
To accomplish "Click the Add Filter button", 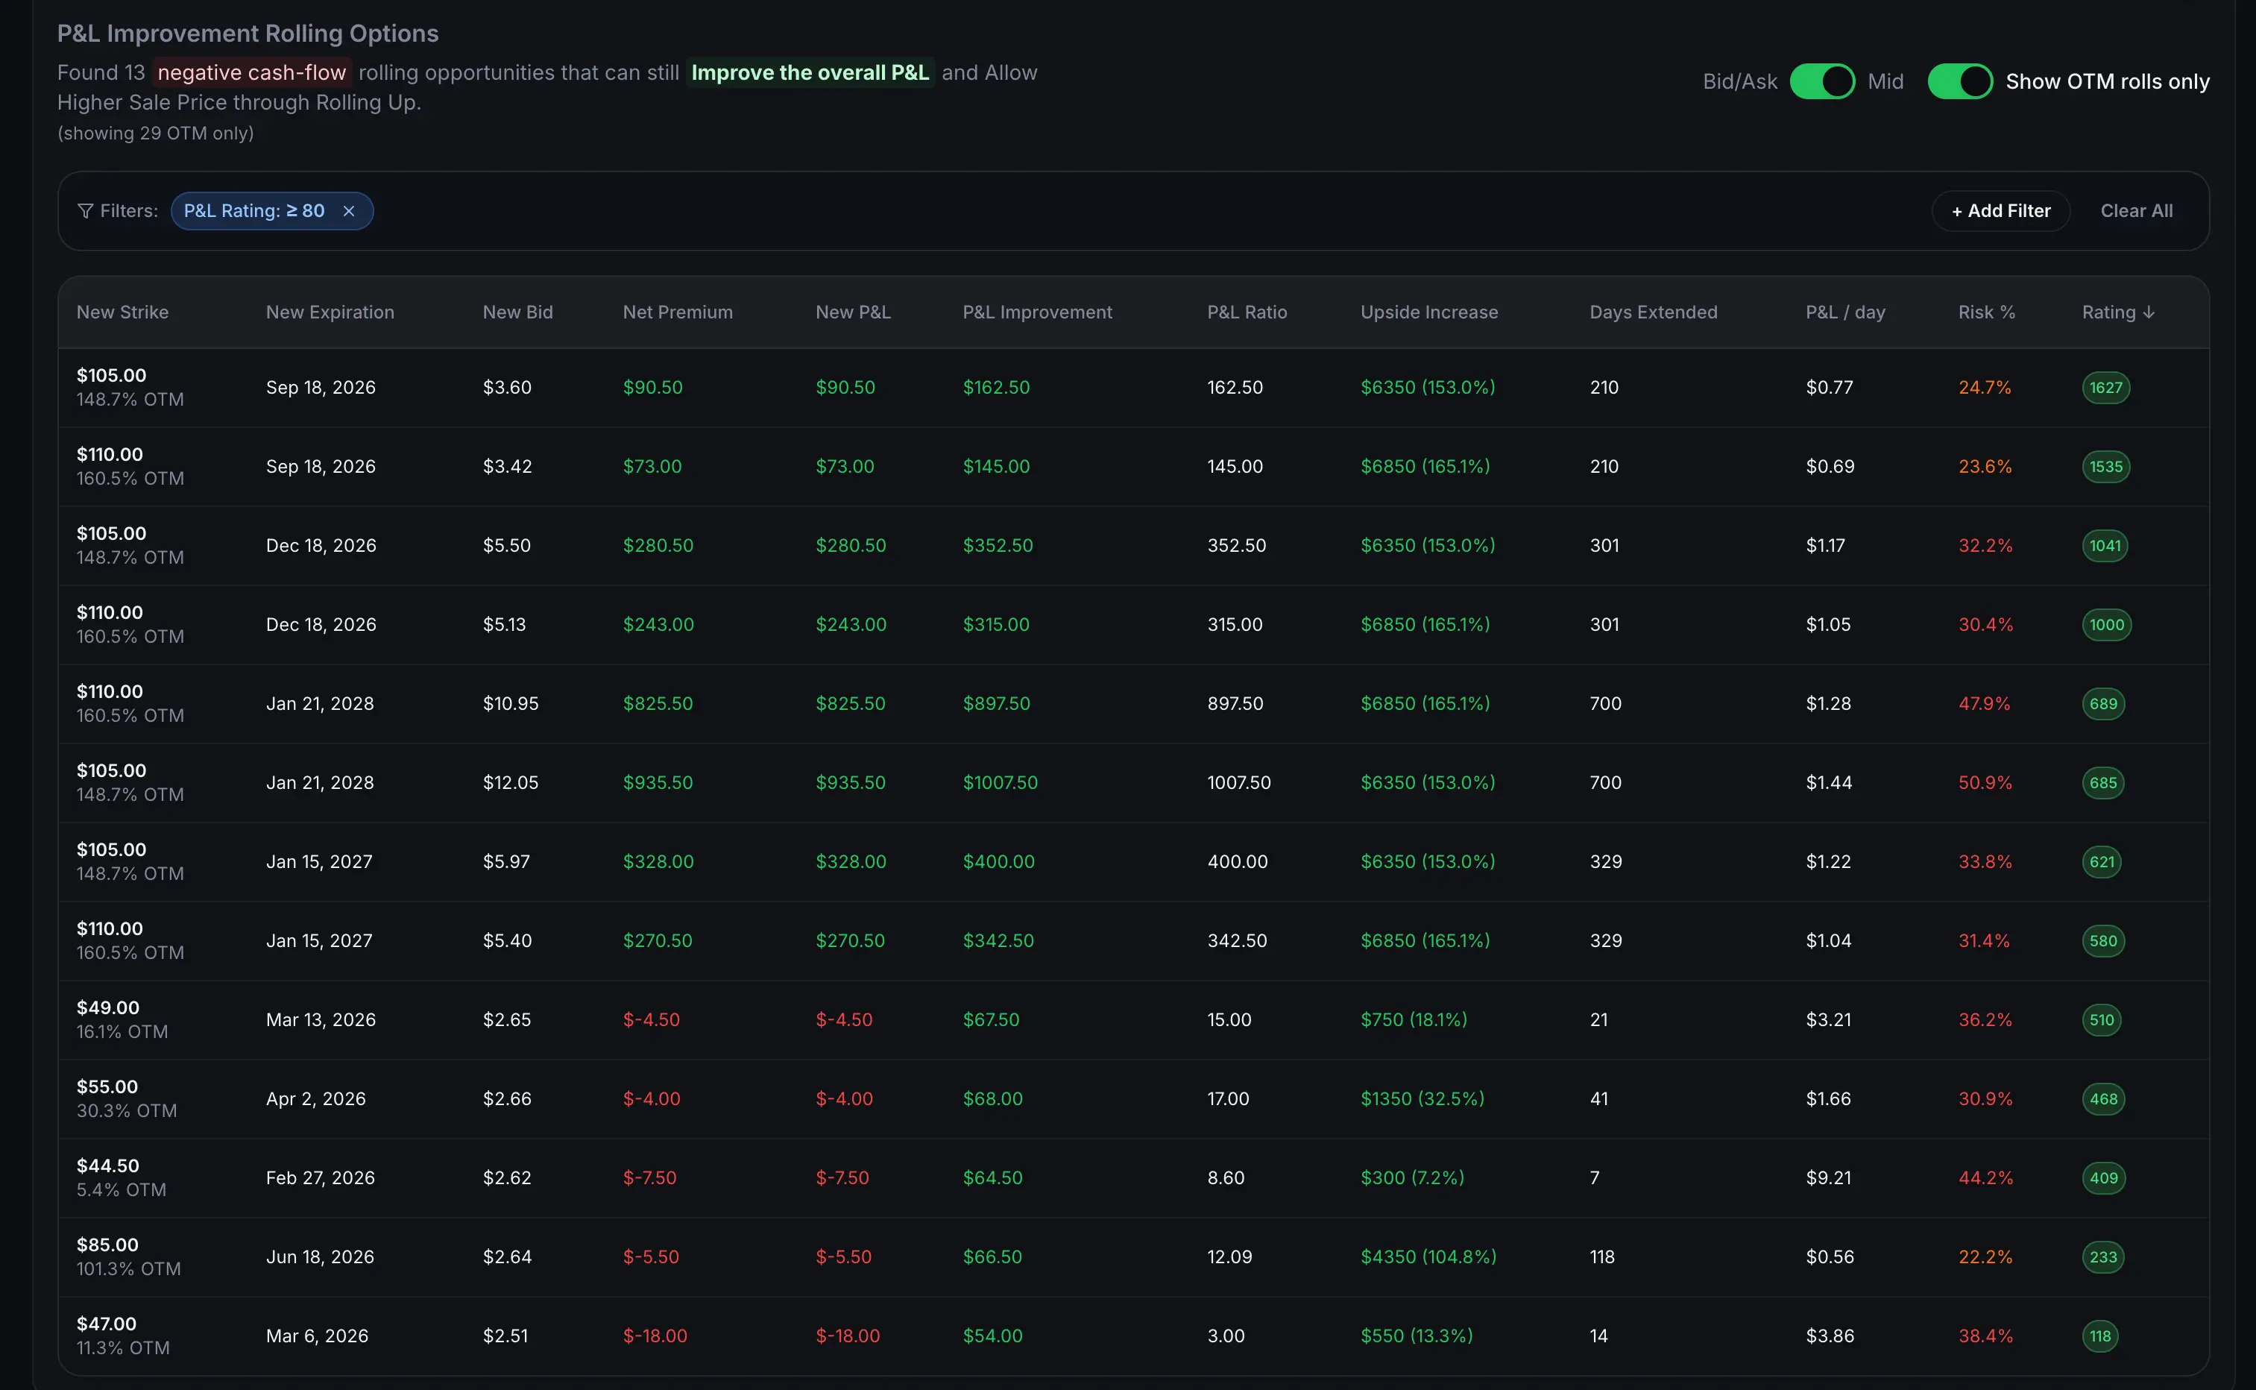I will [x=2000, y=210].
